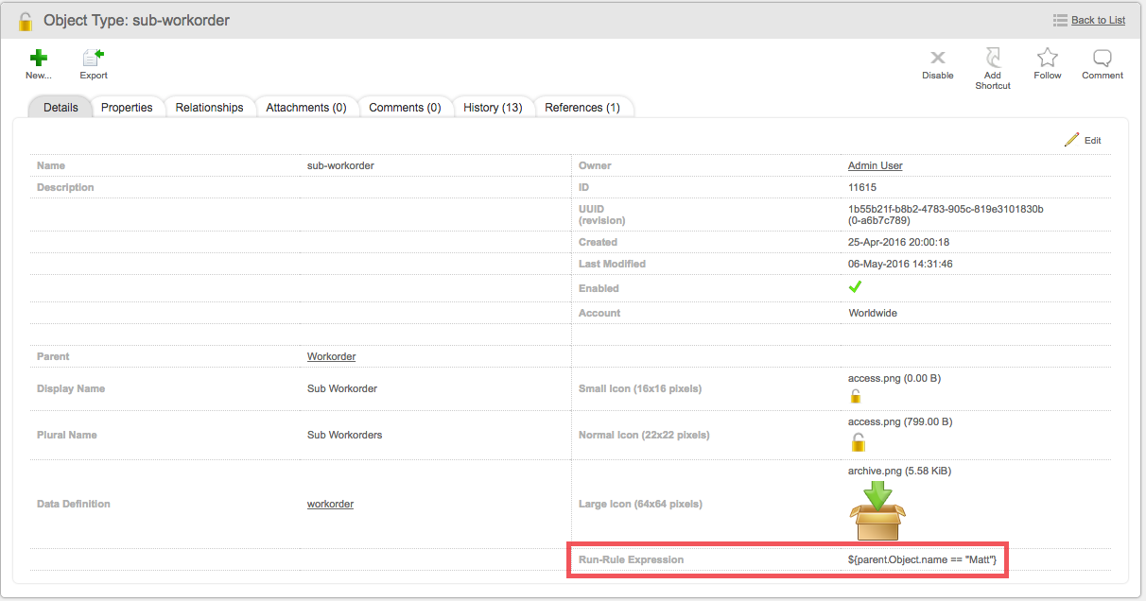Edit the object type details
This screenshot has height=601, width=1146.
1084,139
